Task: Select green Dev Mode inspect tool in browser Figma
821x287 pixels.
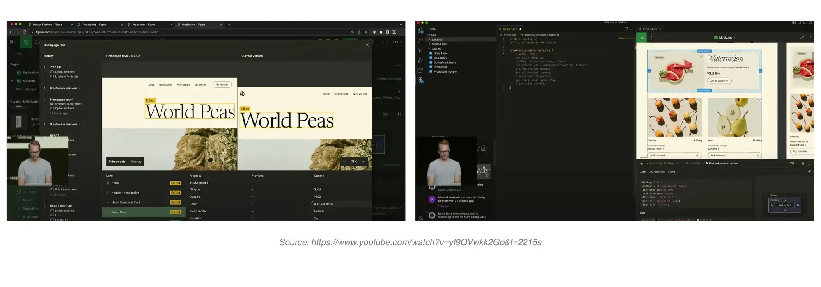Action: point(26,42)
